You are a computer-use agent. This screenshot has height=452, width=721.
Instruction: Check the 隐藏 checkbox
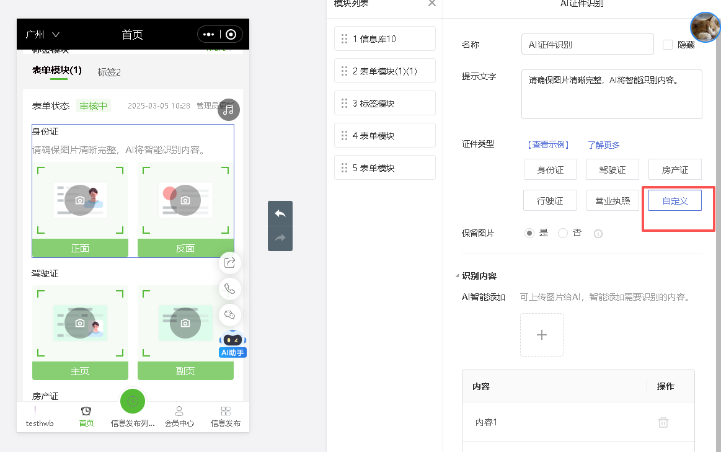point(667,45)
